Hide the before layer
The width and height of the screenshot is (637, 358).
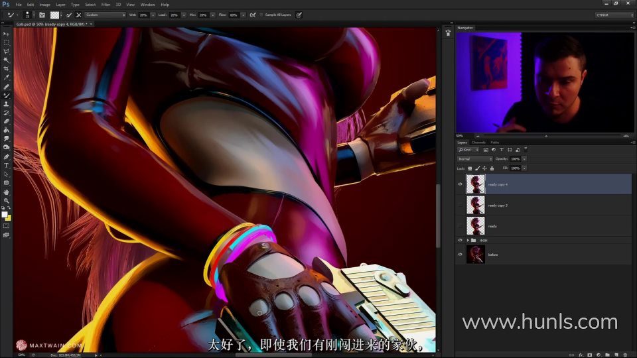460,255
